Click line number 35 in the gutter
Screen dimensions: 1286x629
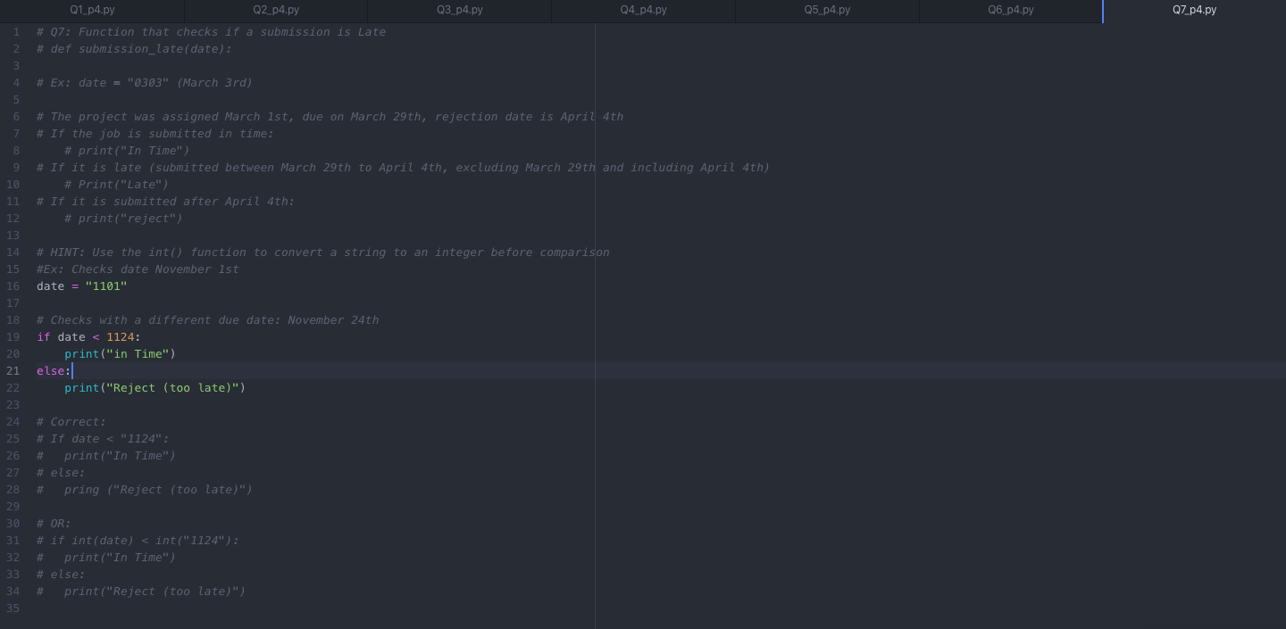point(13,608)
